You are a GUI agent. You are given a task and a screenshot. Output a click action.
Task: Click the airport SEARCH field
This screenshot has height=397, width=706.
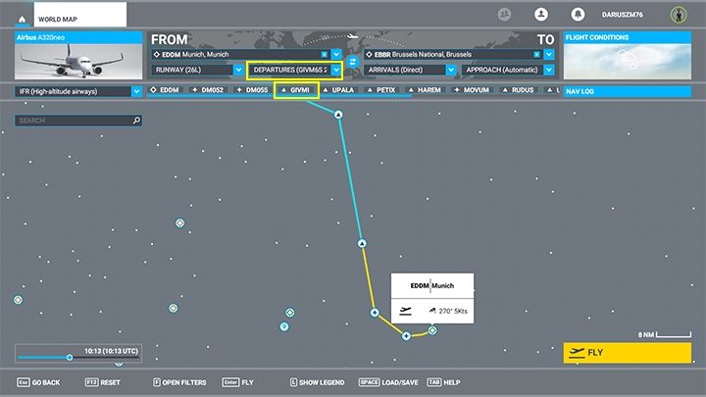pyautogui.click(x=74, y=121)
